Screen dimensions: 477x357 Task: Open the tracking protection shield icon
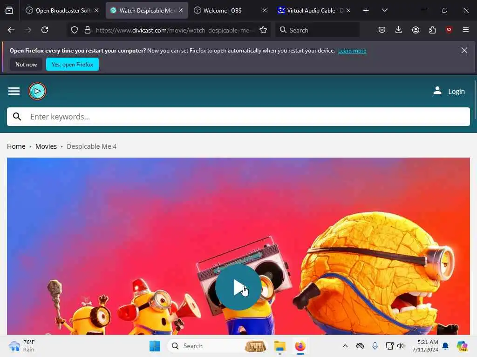pos(75,30)
